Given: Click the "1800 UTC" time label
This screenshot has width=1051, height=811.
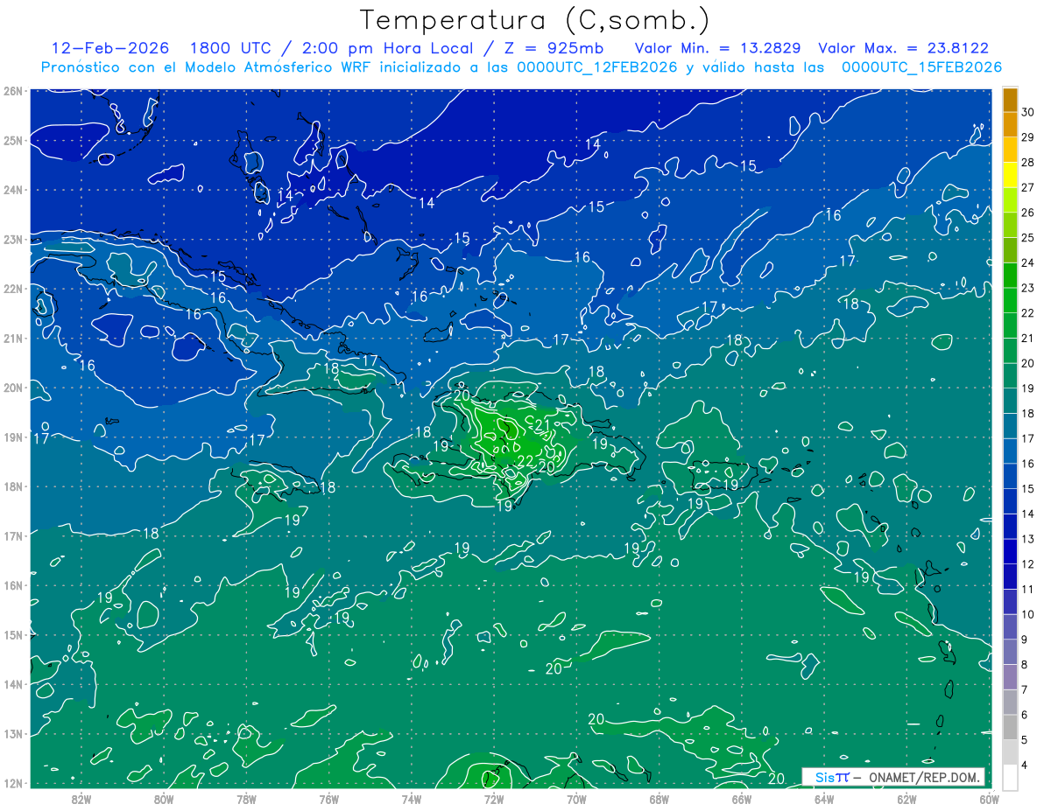Looking at the screenshot, I should tap(230, 48).
